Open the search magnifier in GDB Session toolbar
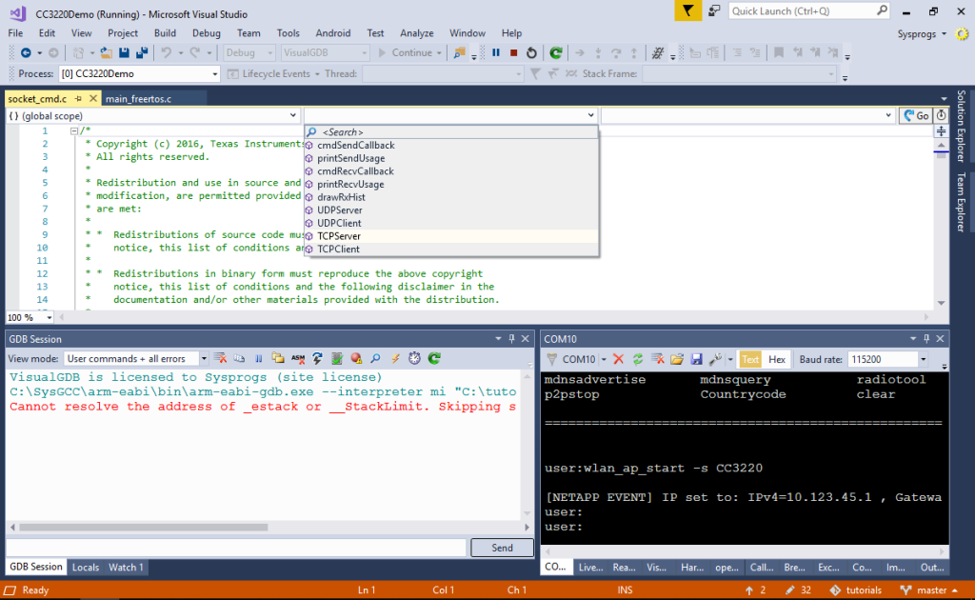 [x=376, y=358]
